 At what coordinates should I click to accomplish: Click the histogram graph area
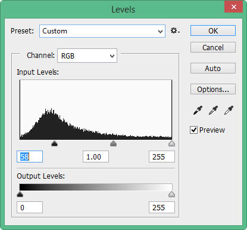coord(96,109)
